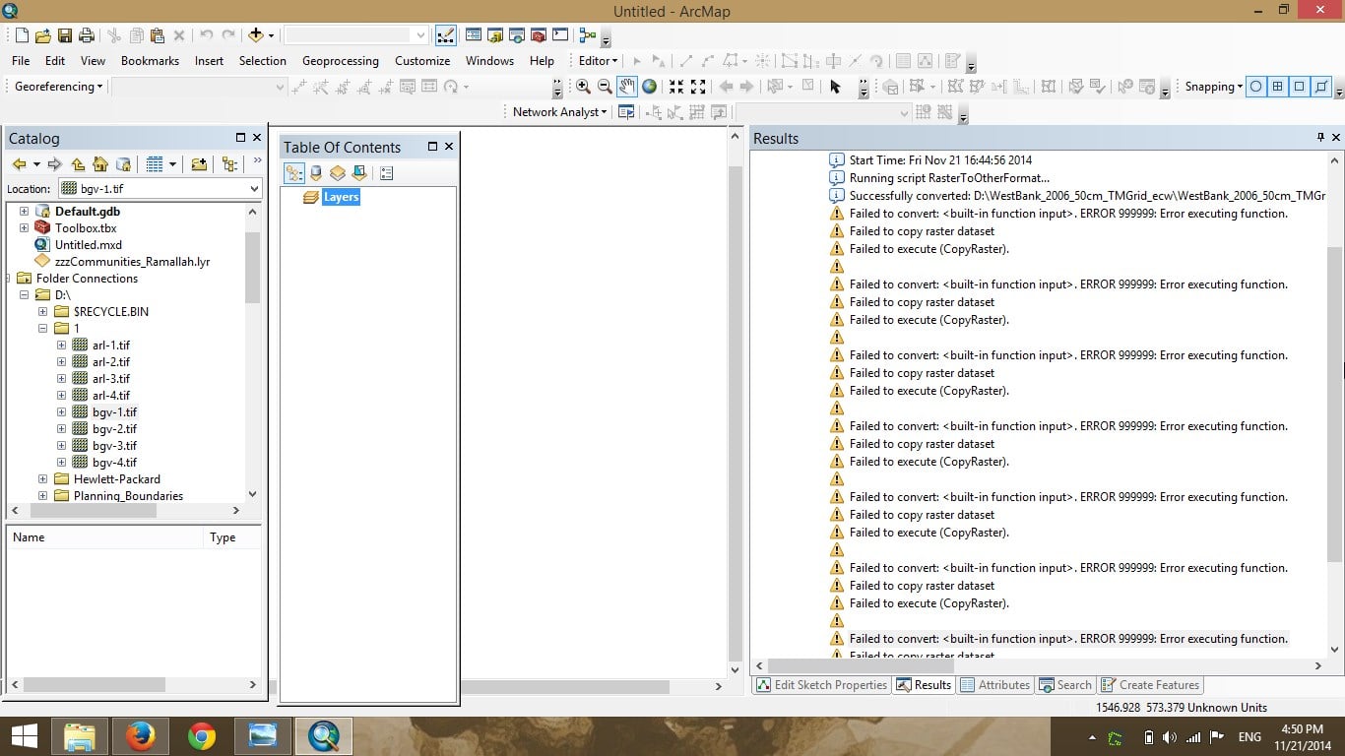The height and width of the screenshot is (756, 1345).
Task: Select Toolbox.tbx in Catalog tree
Action: [86, 228]
